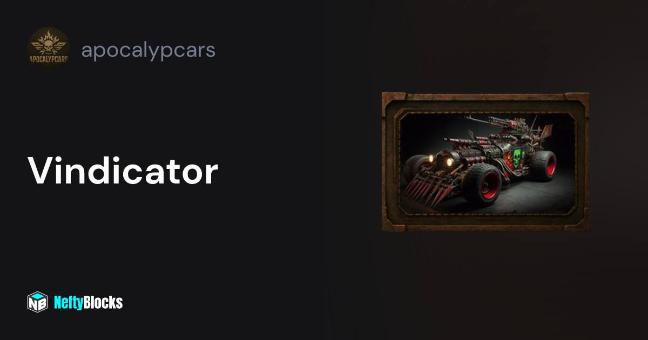
Task: Select the Vindicator title text
Action: [x=123, y=171]
